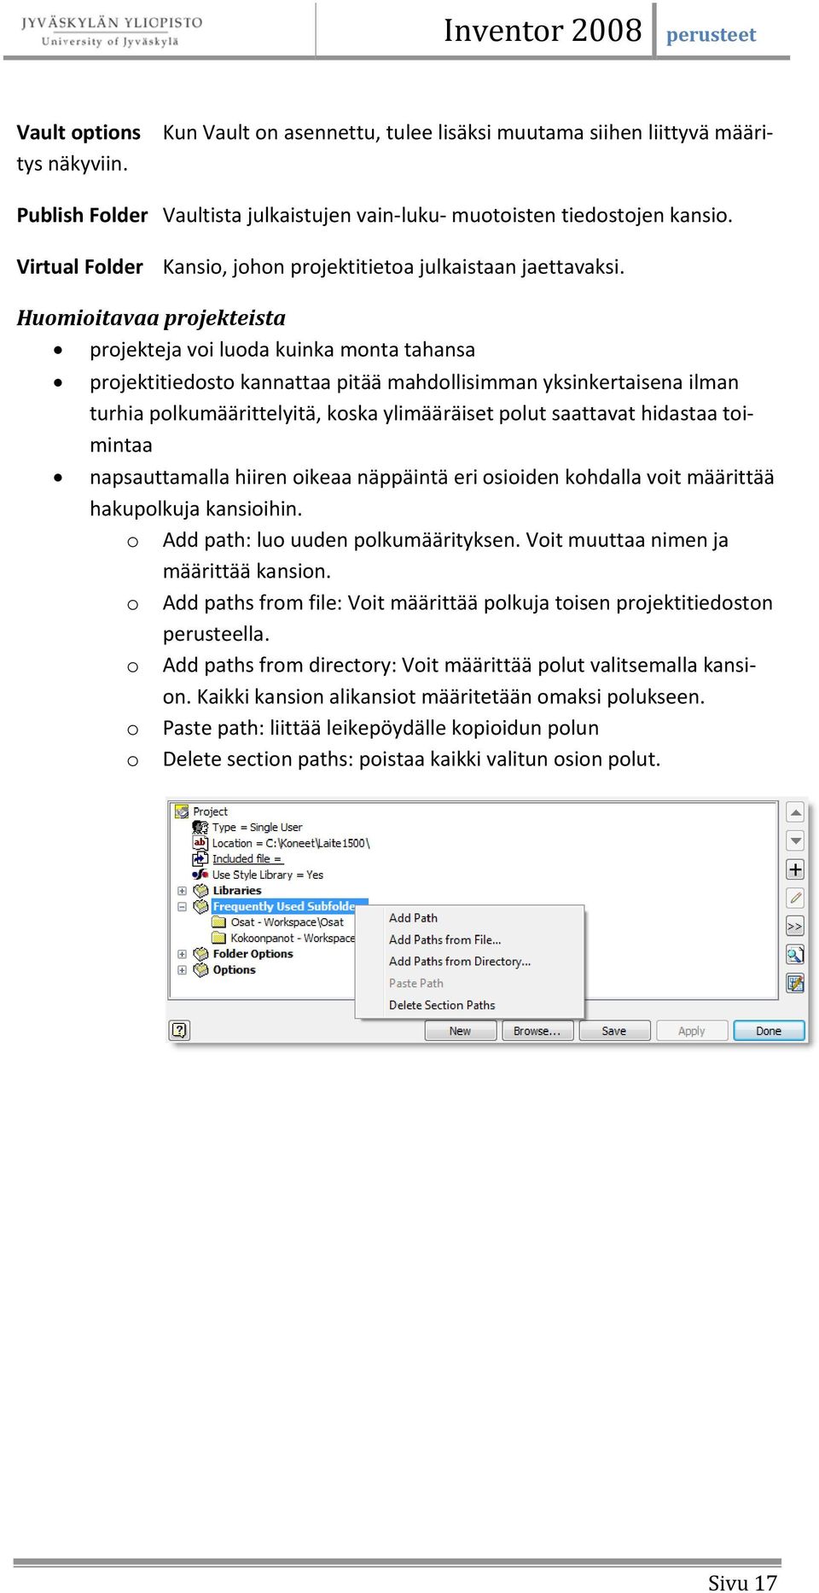Click the 'Publish Folder' bold term
The width and height of the screenshot is (819, 1593).
pos(82,215)
